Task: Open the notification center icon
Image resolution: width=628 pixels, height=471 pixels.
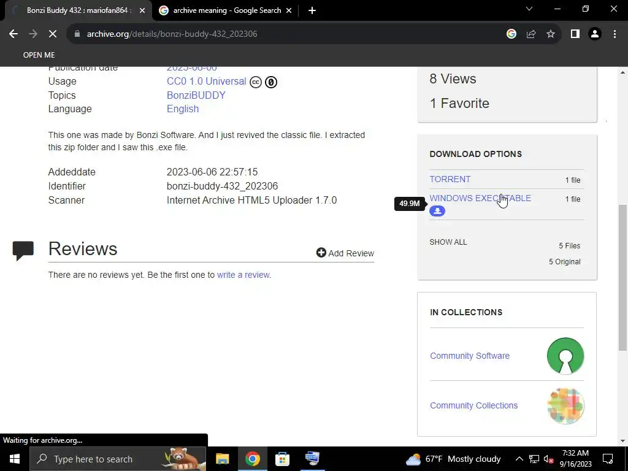Action: (608, 459)
